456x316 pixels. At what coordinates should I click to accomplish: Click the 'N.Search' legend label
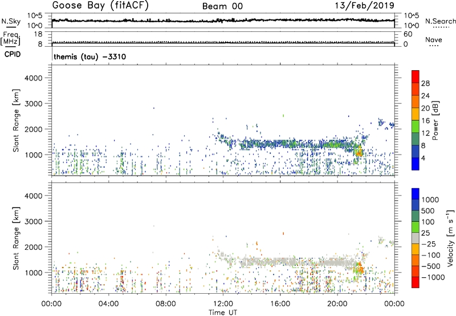(440, 21)
